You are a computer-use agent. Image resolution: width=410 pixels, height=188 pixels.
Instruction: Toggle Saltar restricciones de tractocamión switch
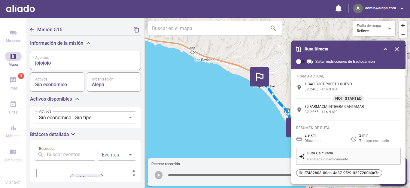(x=300, y=62)
